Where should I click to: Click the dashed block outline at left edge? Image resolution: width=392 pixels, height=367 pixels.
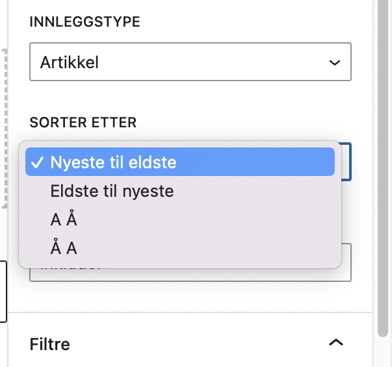point(5,130)
